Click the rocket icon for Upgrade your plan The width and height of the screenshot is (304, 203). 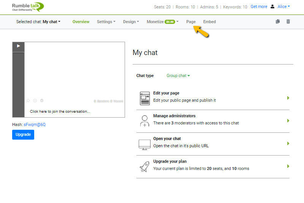(144, 167)
